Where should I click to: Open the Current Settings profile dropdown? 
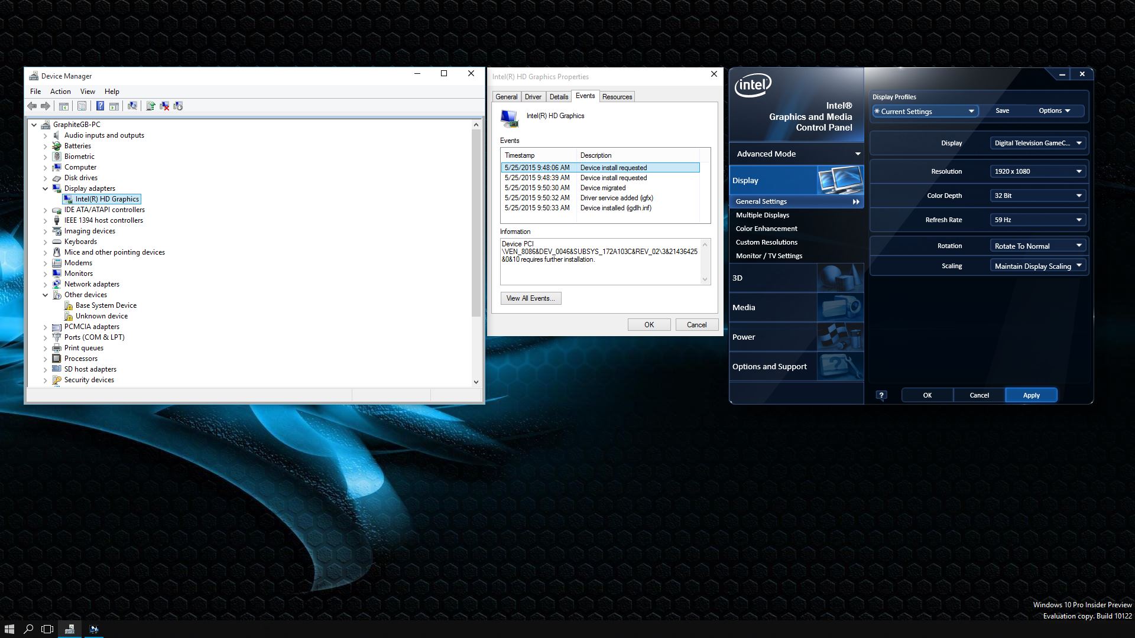point(925,111)
